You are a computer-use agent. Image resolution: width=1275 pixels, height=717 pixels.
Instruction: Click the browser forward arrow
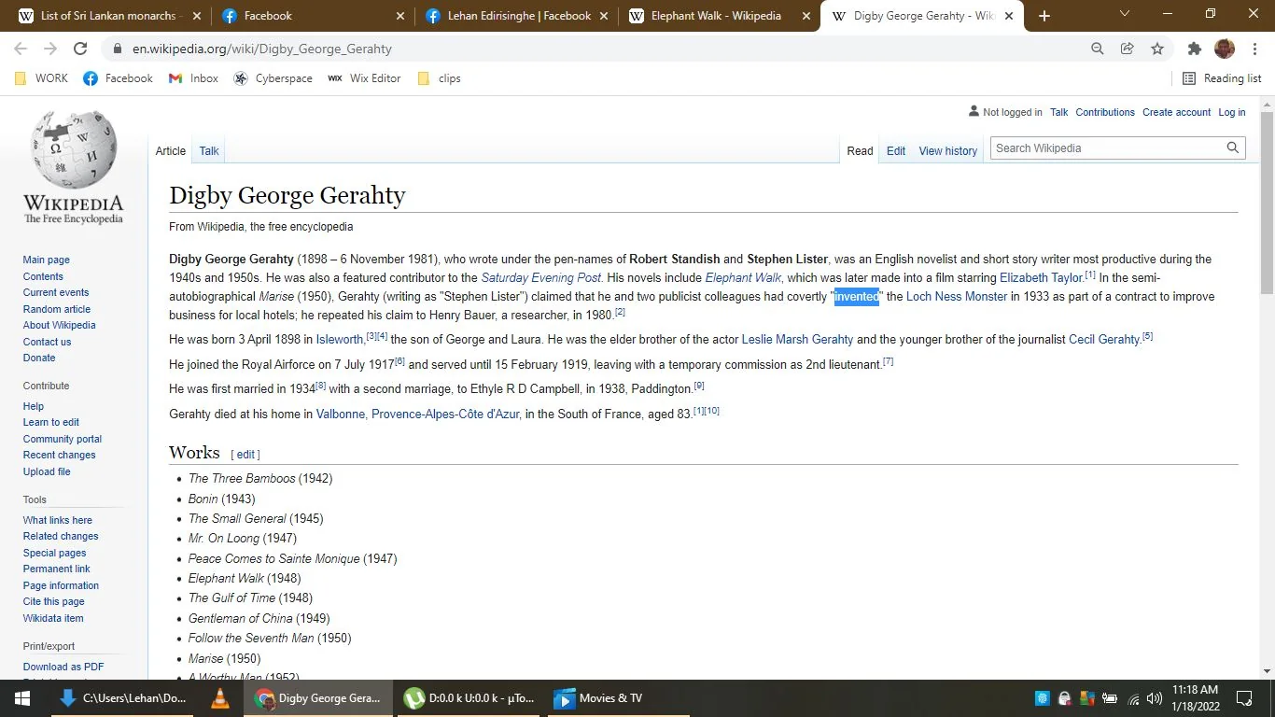50,49
